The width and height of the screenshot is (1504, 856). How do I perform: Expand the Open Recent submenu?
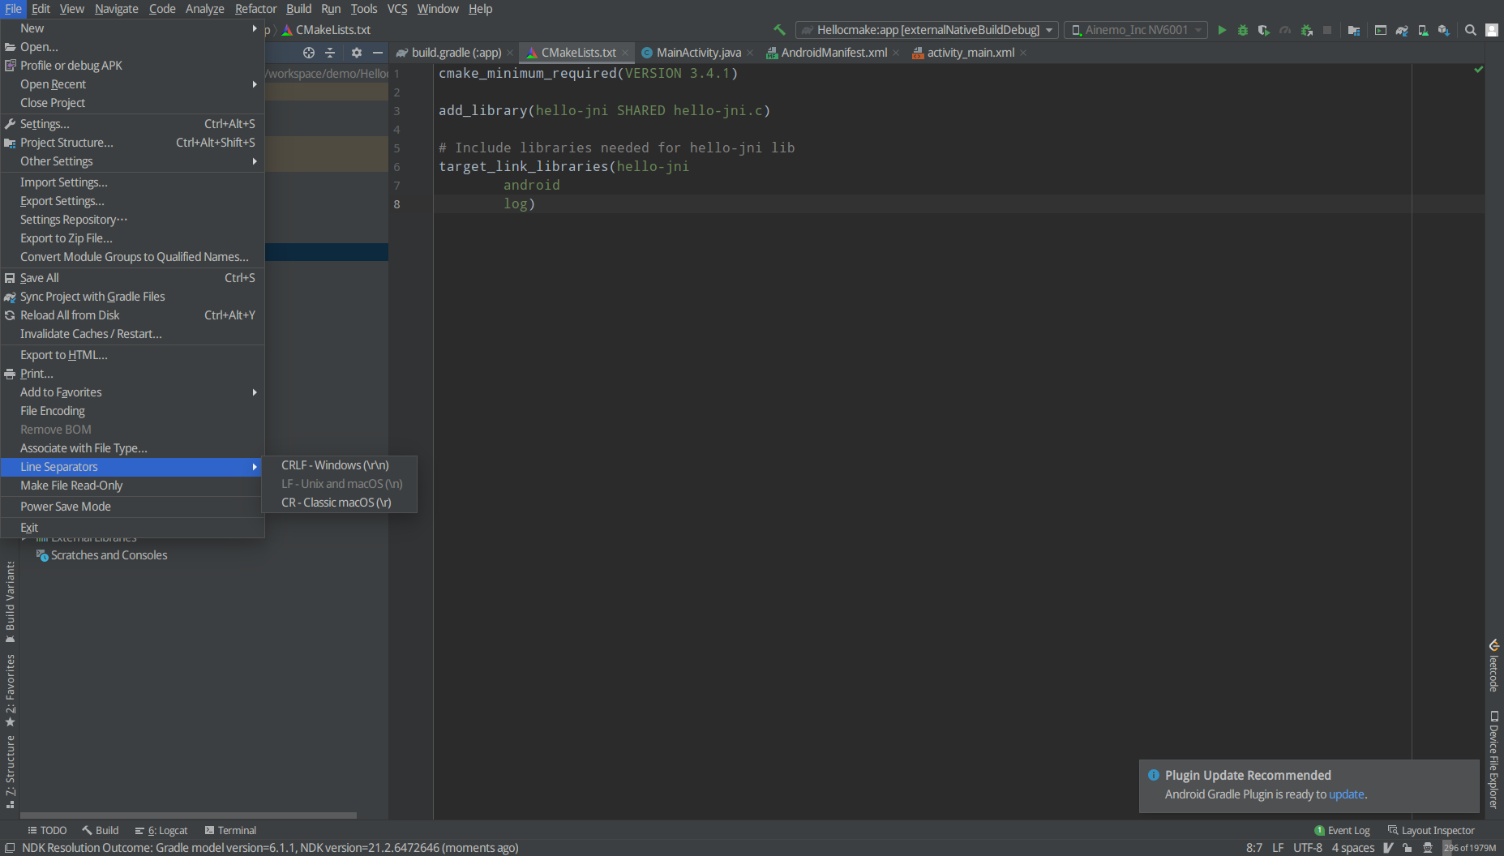click(x=54, y=83)
